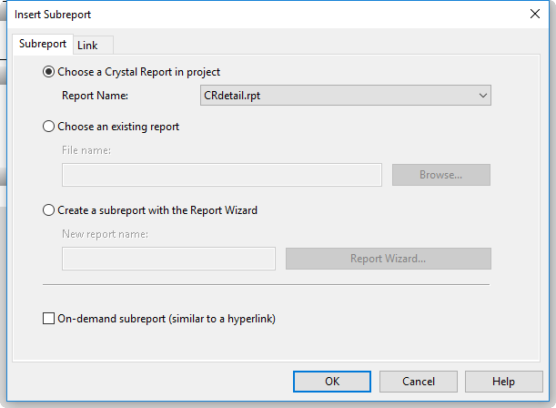Launch the Report Wizard... button
Viewport: 556px width, 408px height.
(x=389, y=259)
